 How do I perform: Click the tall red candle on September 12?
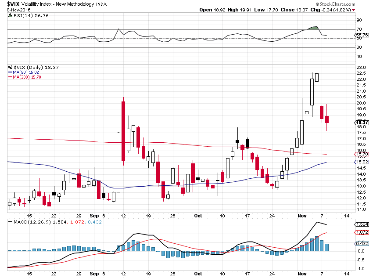123,131
